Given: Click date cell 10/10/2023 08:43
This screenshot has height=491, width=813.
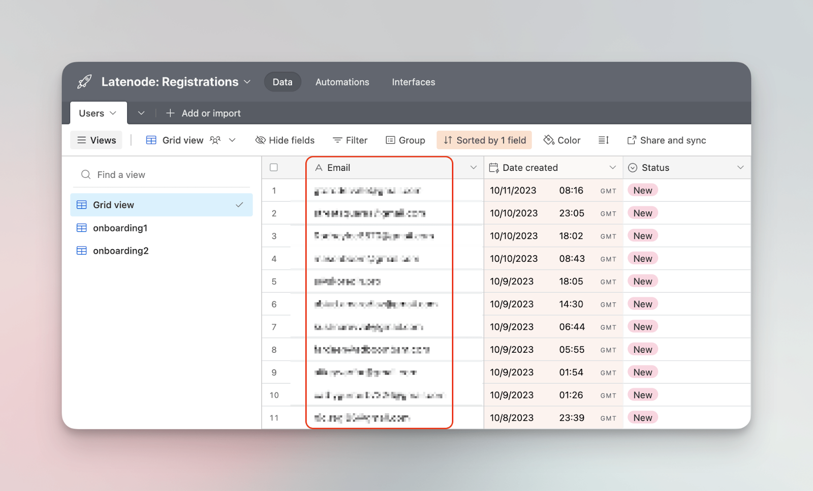Looking at the screenshot, I should click(x=553, y=259).
